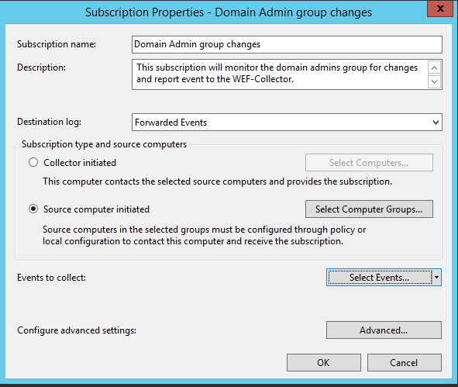Viewport: 458px width, 387px height.
Task: Click the Collector initiated label text
Action: coord(80,163)
